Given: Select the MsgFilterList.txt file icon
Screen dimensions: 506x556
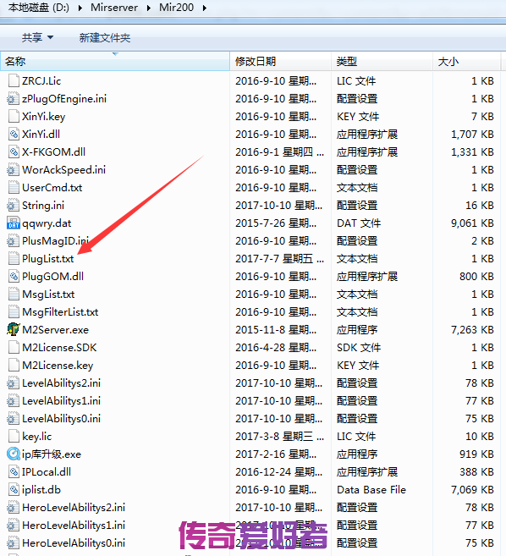Looking at the screenshot, I should pos(14,311).
